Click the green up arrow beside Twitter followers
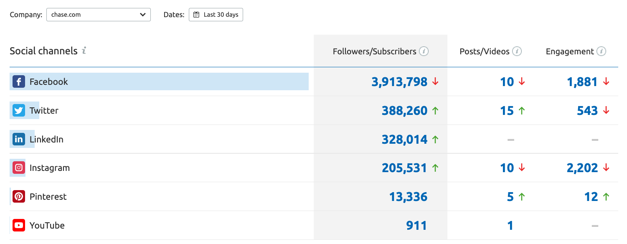This screenshot has width=627, height=244. click(435, 111)
